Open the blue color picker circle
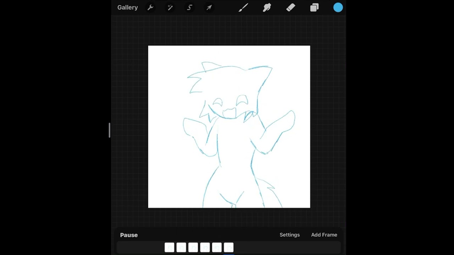Screen dimensions: 454x255 click(338, 7)
